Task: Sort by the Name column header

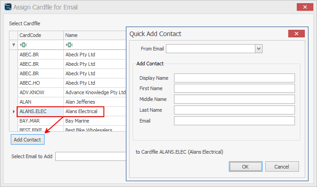Action: pyautogui.click(x=94, y=35)
